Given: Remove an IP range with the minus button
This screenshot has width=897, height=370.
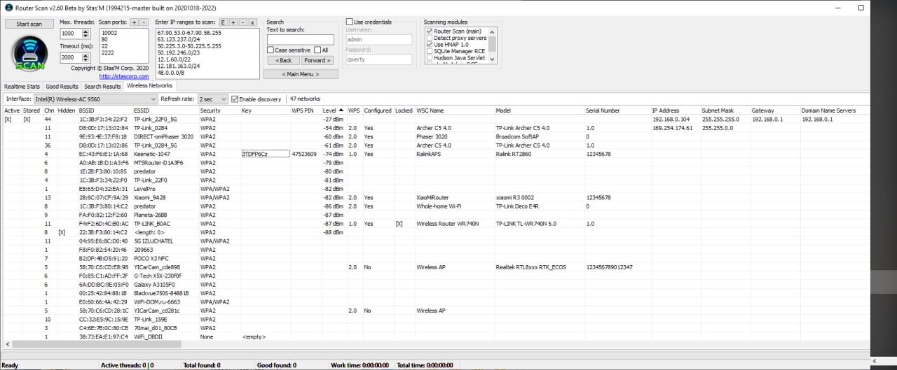Looking at the screenshot, I should [242, 22].
